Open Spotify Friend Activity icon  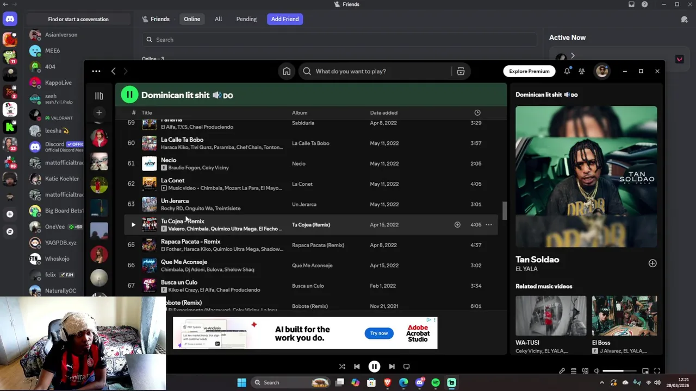pos(581,71)
